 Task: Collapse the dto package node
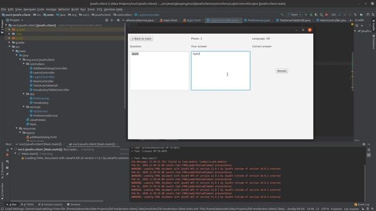coord(23,94)
